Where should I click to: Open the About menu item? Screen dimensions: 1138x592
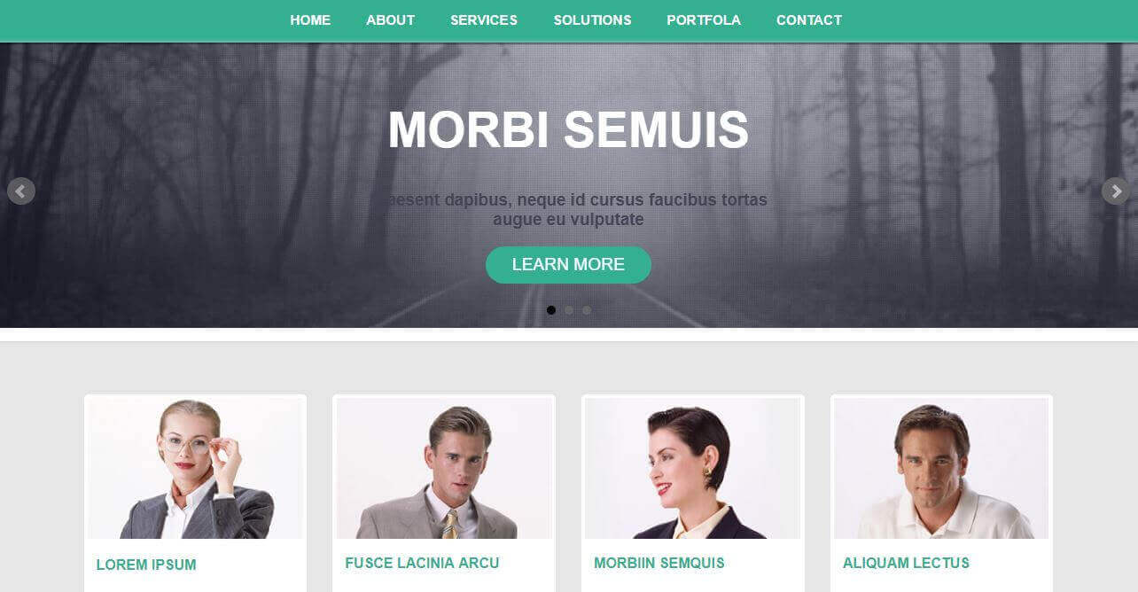[391, 20]
